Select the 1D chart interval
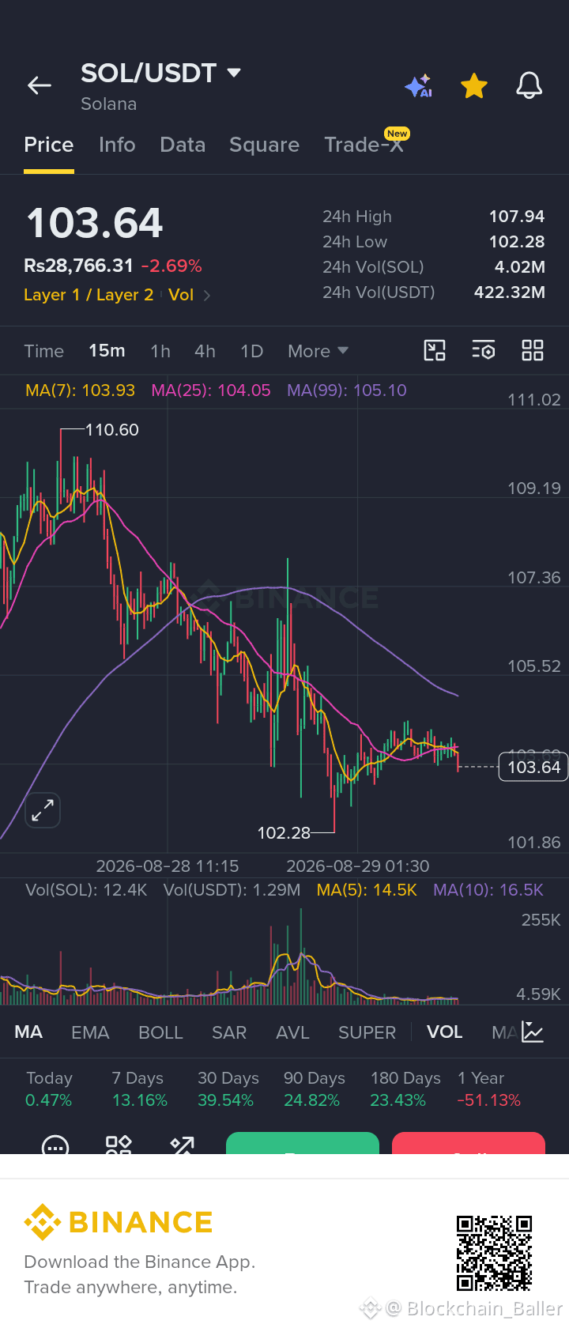This screenshot has width=569, height=1328. (251, 351)
